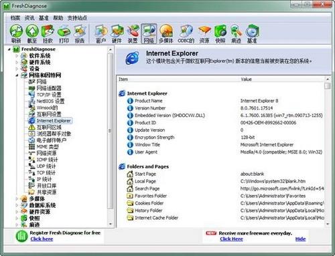Open the 痕迹 traces toolbar icon
The width and height of the screenshot is (335, 256).
(x=236, y=33)
